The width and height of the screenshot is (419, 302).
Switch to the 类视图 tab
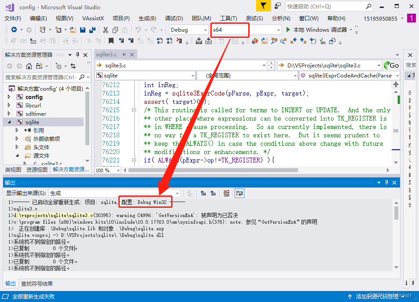point(13,169)
